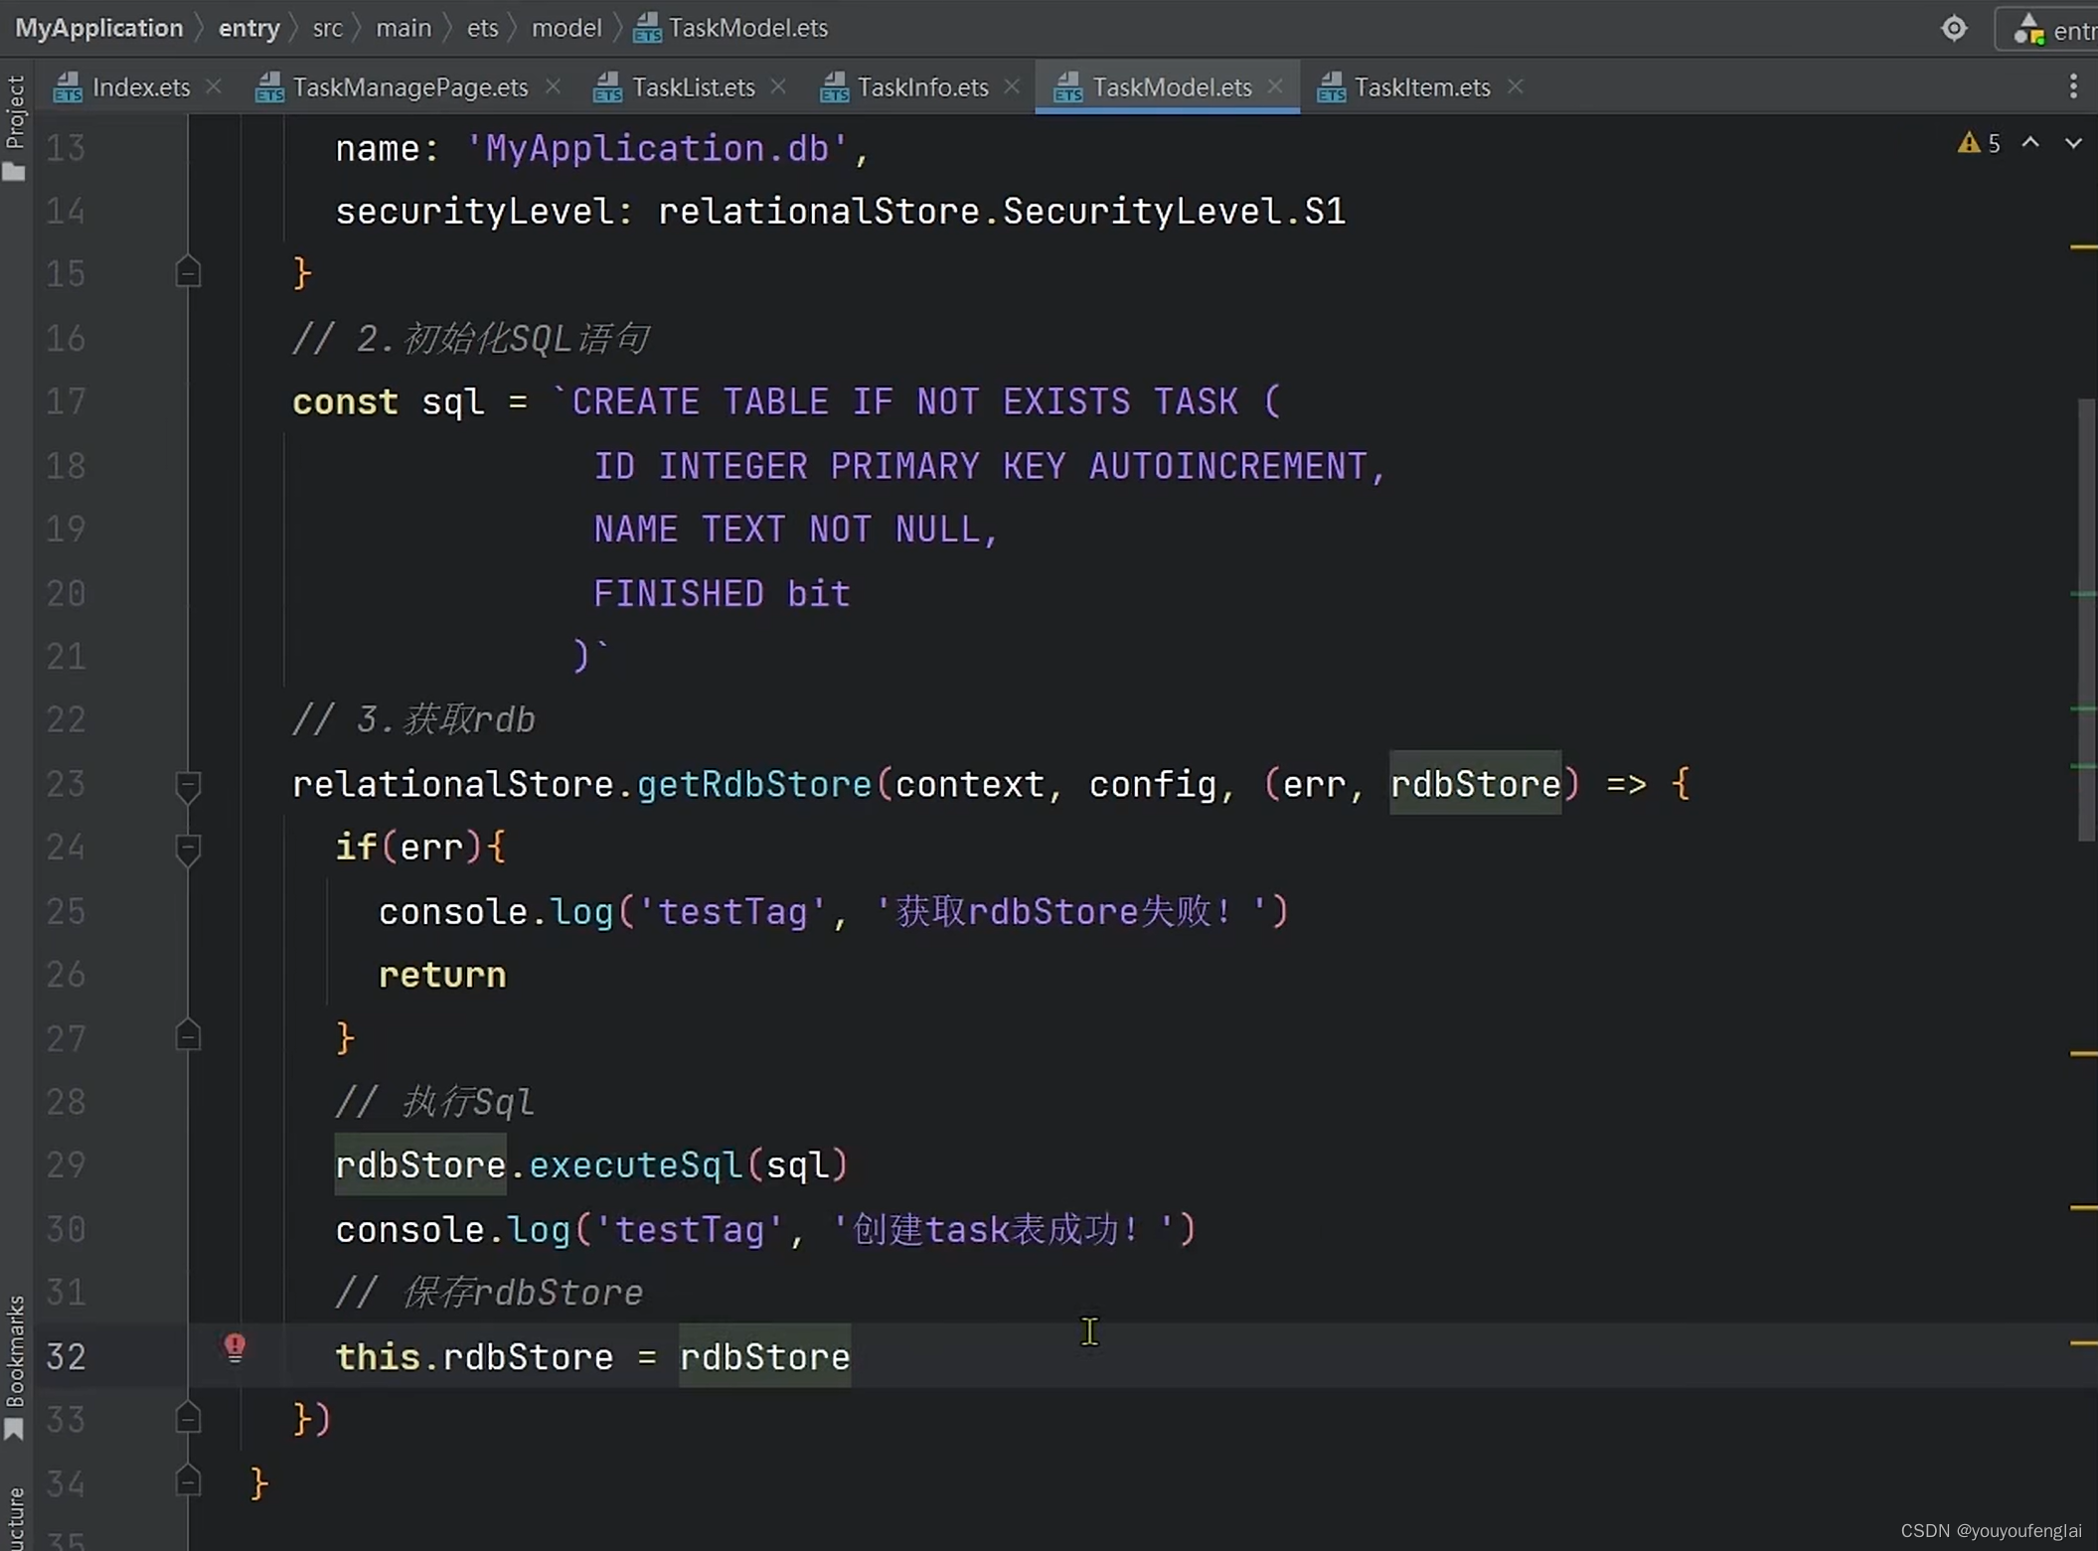Close the TaskManagePage.ets tab
The width and height of the screenshot is (2098, 1551).
tap(553, 87)
